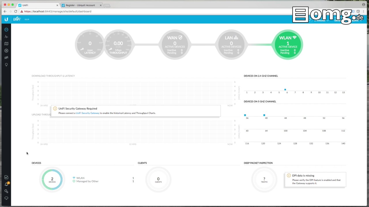369x207 pixels.
Task: Click the WLAN wifi icon in the Devices legend
Action: tap(74, 178)
